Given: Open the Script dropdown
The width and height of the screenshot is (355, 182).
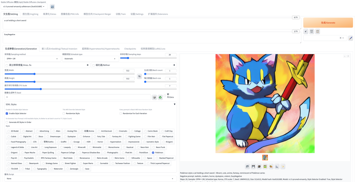Looking at the screenshot, I should [x=91, y=179].
